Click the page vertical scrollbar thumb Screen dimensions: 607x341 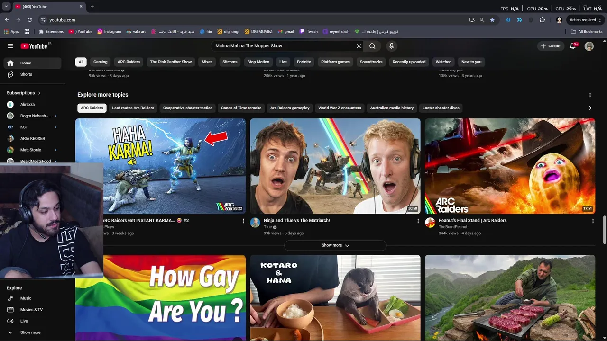pyautogui.click(x=605, y=230)
